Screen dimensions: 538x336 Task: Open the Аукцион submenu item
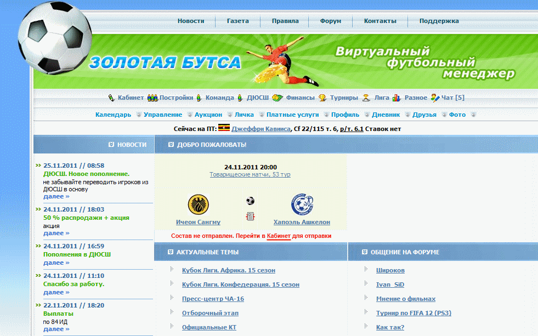(x=208, y=115)
